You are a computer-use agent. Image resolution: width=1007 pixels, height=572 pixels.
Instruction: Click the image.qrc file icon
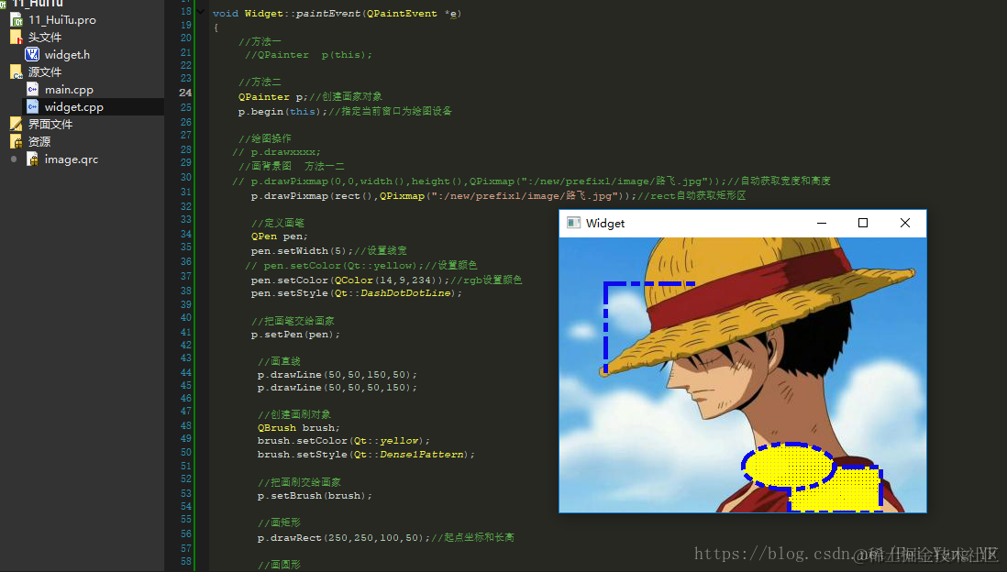tap(32, 159)
